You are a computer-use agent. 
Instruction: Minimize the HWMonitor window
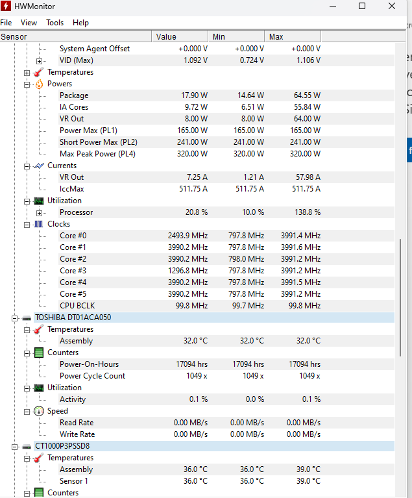[x=333, y=6]
